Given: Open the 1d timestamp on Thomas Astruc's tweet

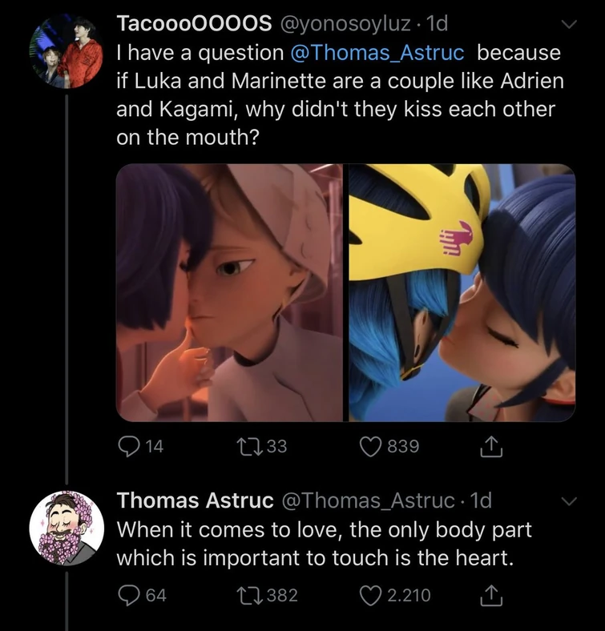Looking at the screenshot, I should tap(481, 501).
